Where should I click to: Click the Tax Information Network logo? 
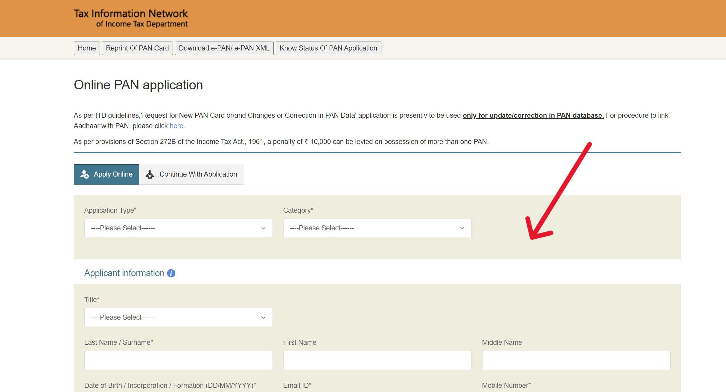131,18
